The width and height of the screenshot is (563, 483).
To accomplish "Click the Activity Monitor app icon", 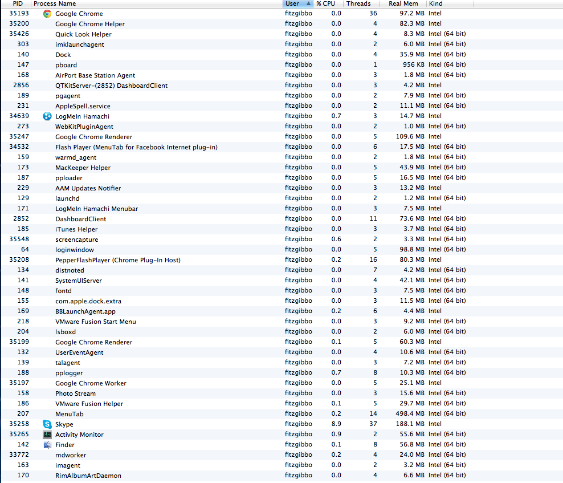I will click(47, 435).
